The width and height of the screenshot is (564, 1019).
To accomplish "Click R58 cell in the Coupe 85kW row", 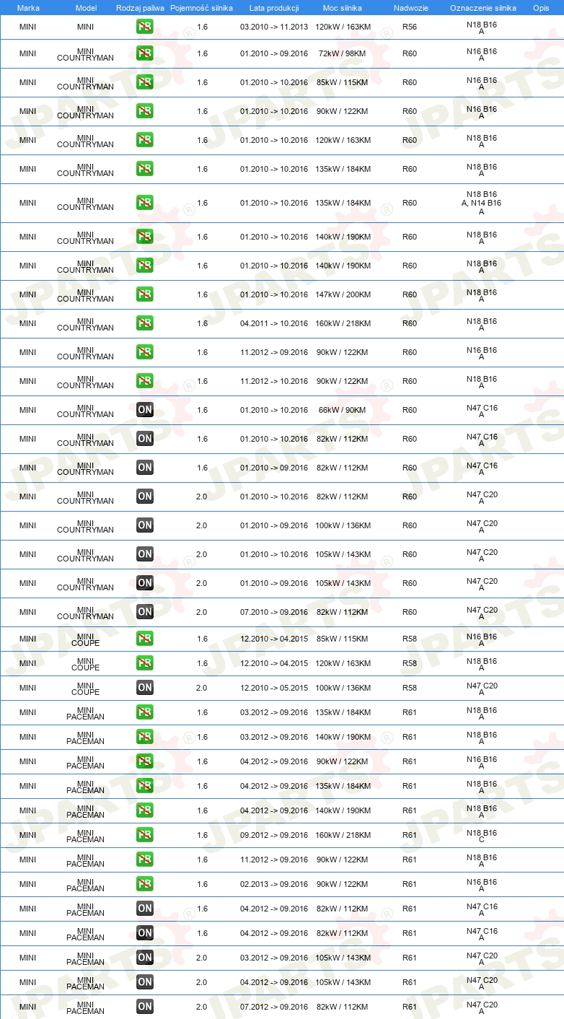I will click(x=410, y=639).
